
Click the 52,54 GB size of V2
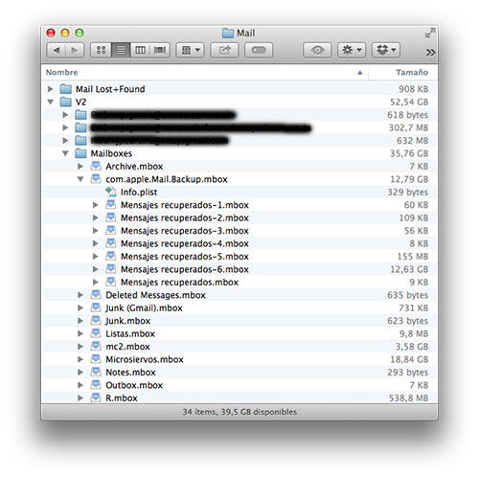(x=409, y=102)
